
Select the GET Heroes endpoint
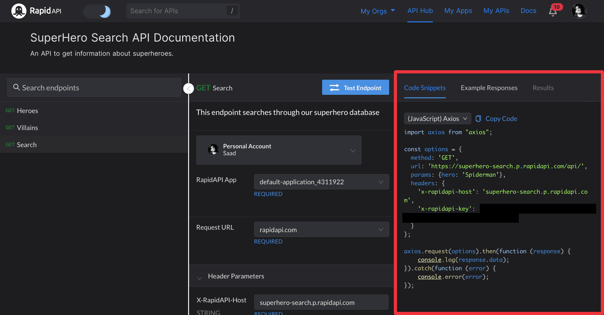click(x=94, y=111)
